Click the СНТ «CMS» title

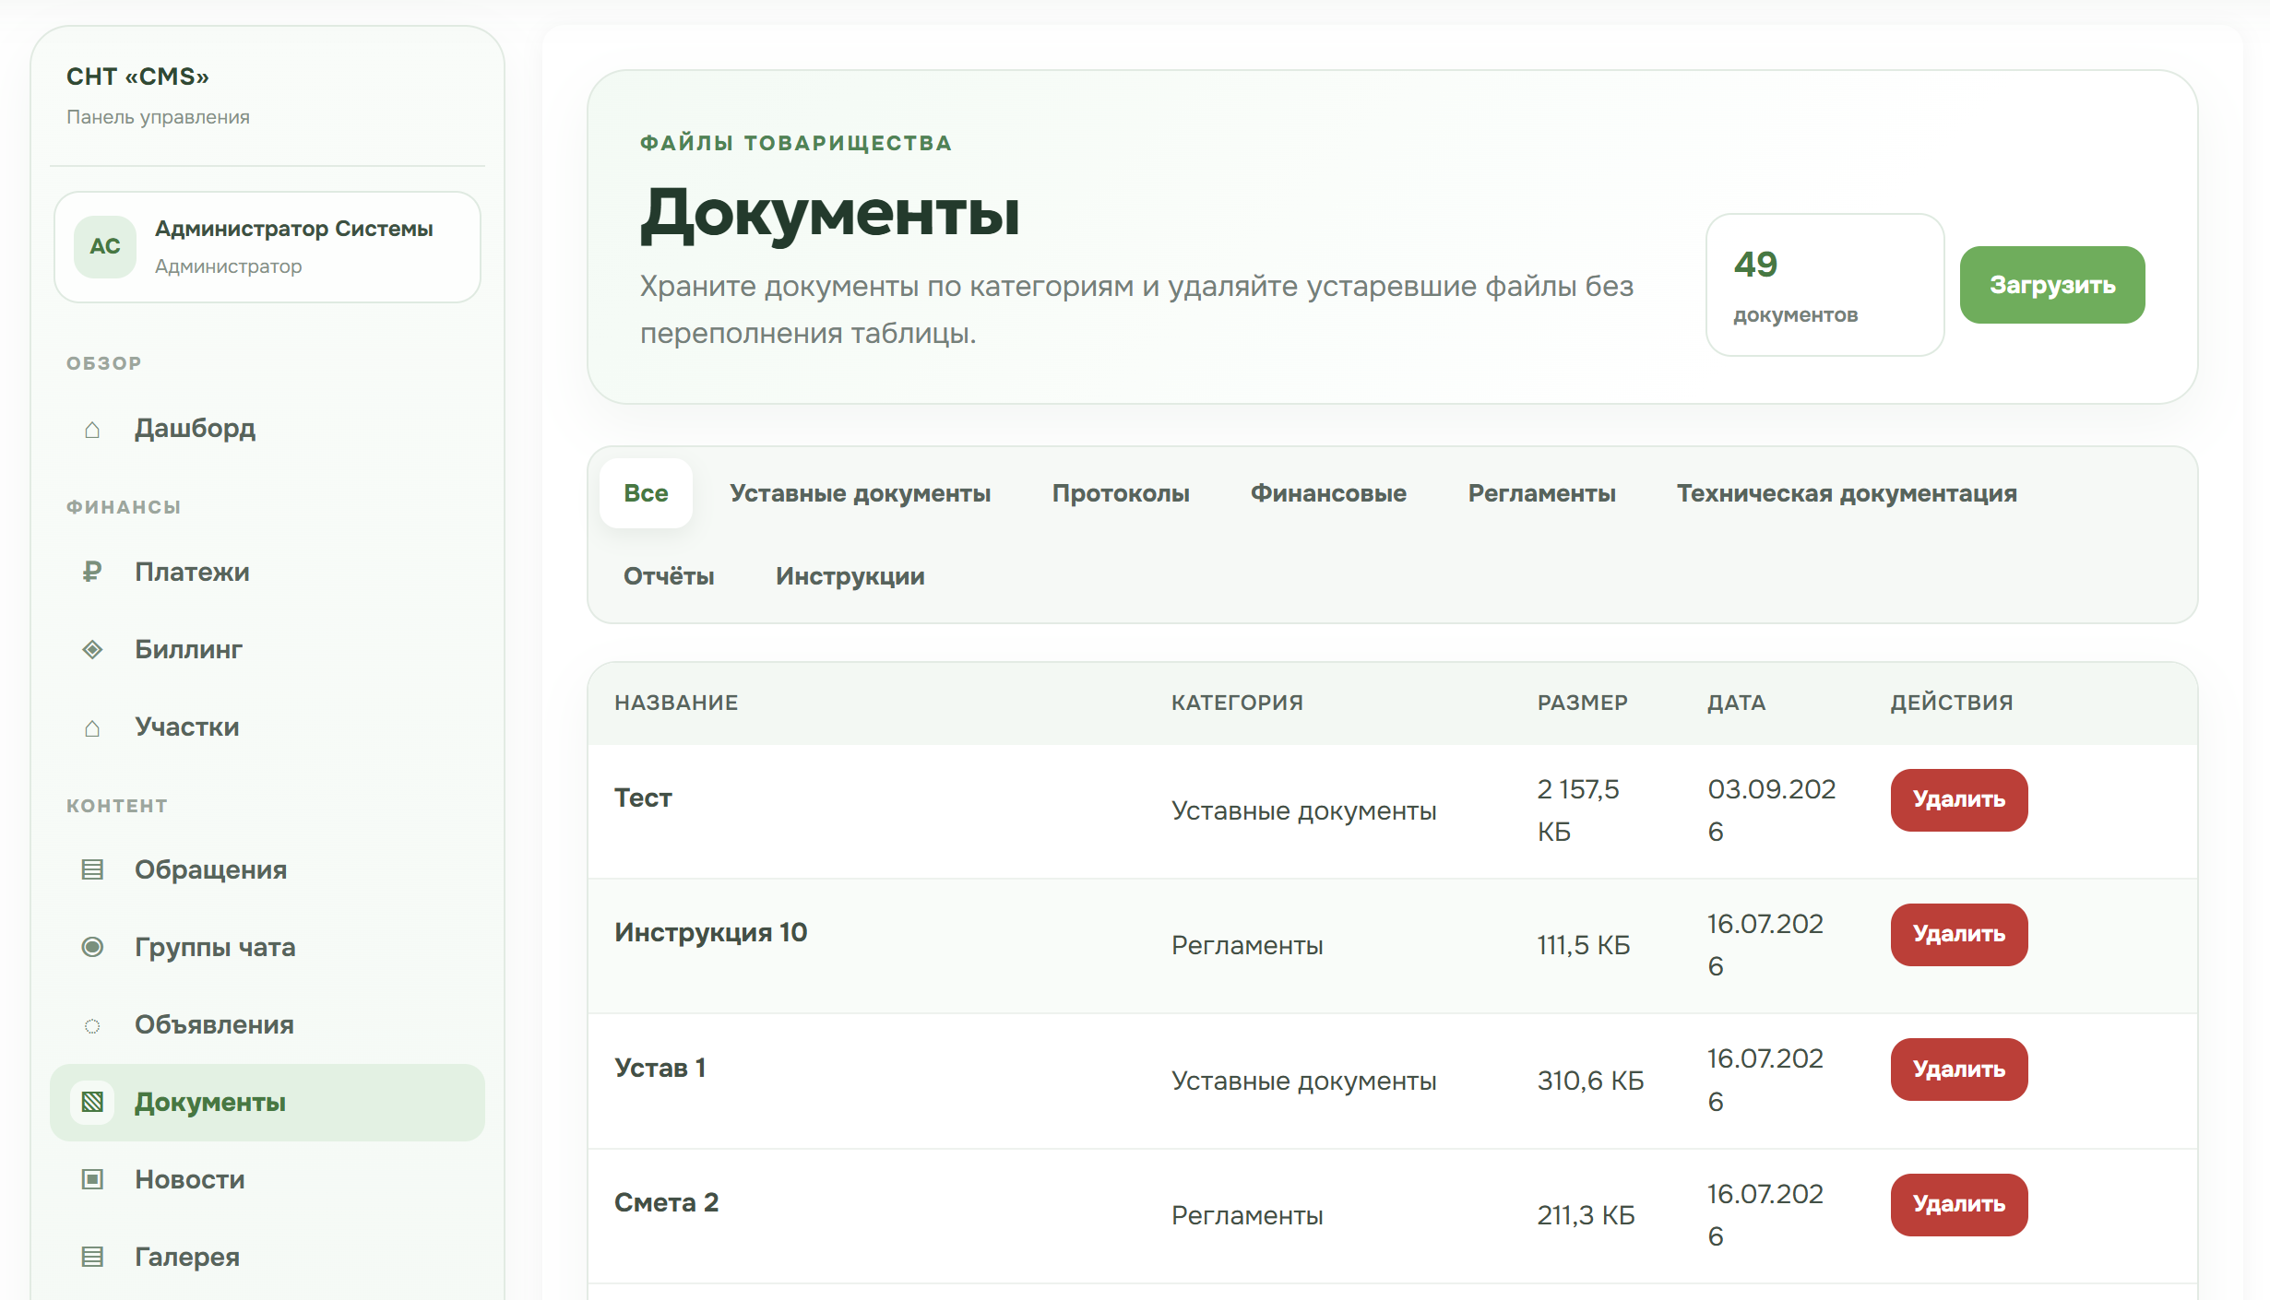click(137, 77)
